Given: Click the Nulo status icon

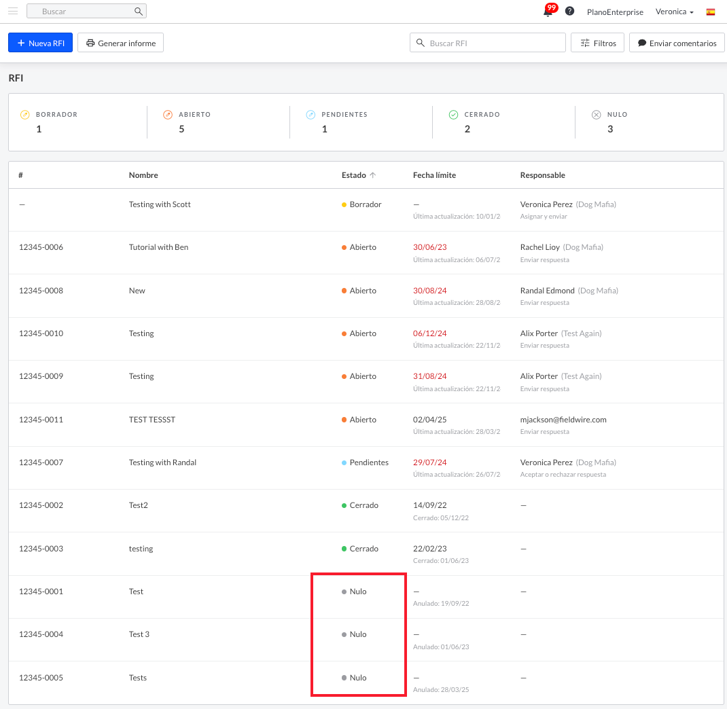Looking at the screenshot, I should [596, 115].
